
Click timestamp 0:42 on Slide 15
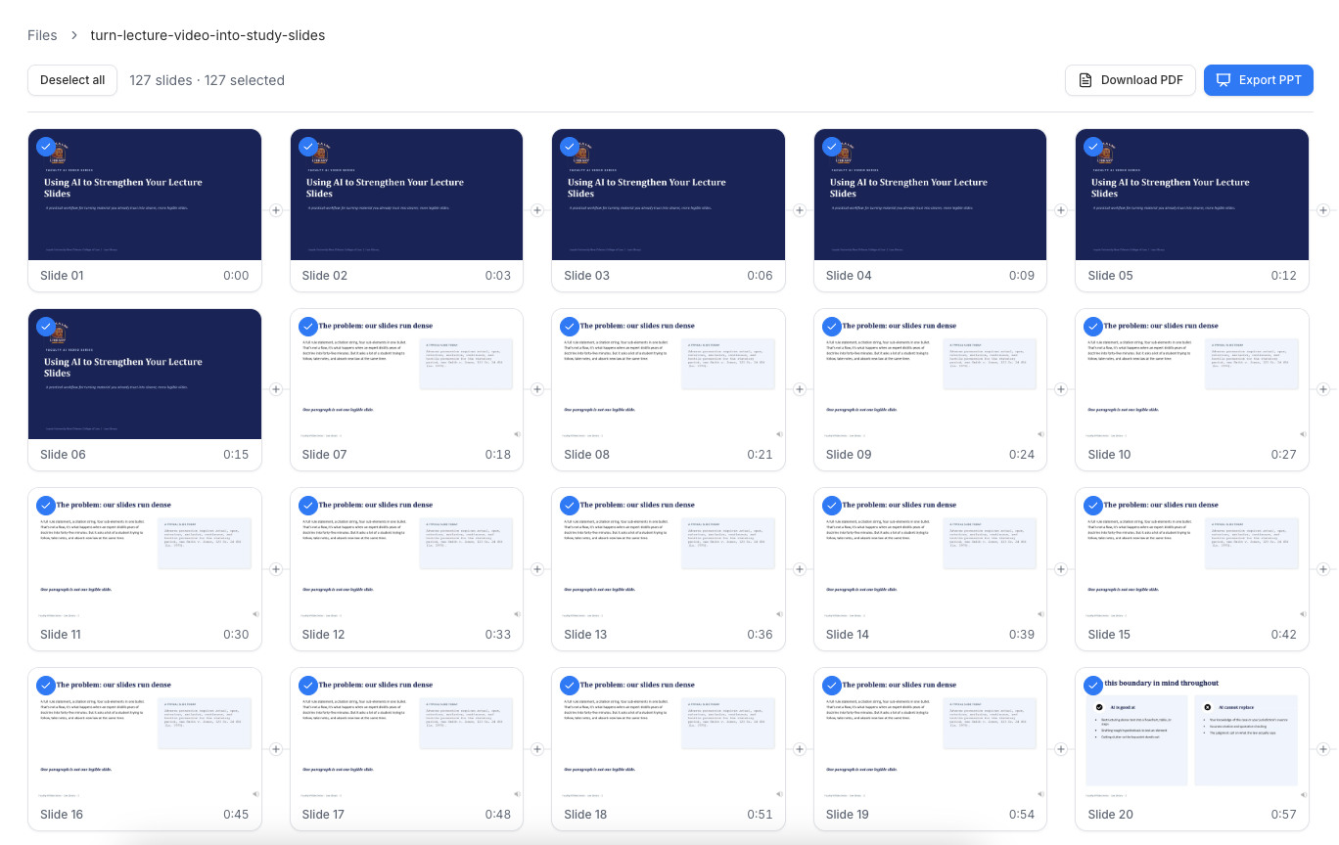[x=1284, y=635]
